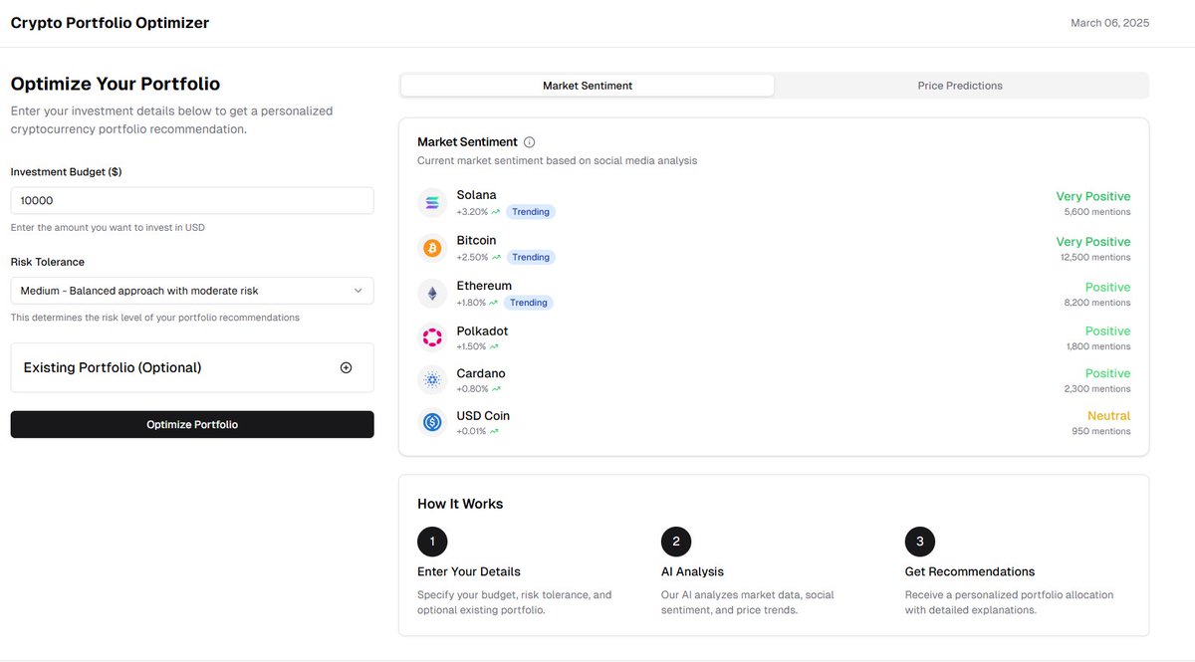Click the Risk Tolerance label
The width and height of the screenshot is (1195, 662).
click(x=48, y=262)
